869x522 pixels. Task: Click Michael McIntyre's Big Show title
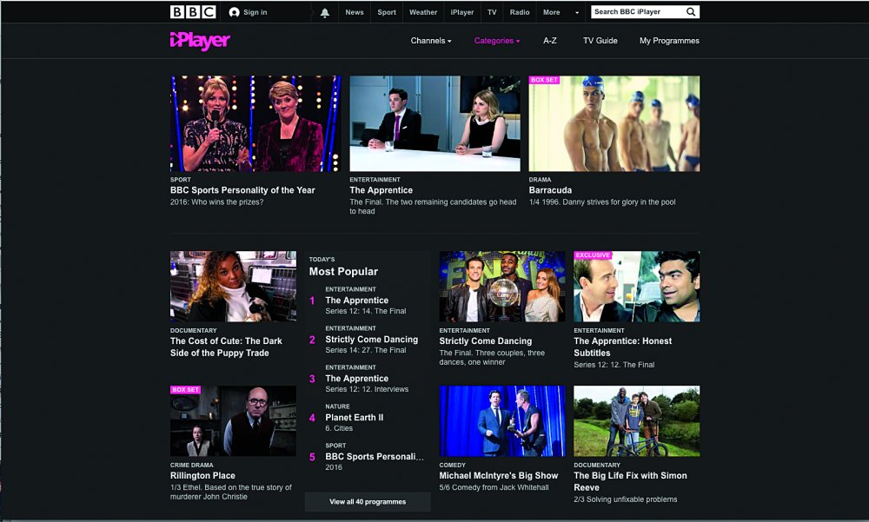click(498, 475)
